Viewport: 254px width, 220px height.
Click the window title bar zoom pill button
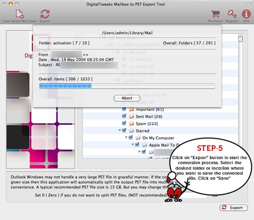coord(249,4)
